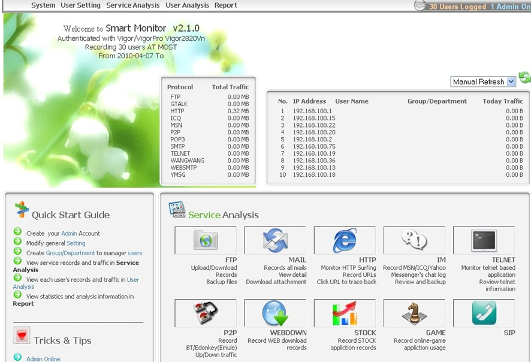Open the User Analysis menu

[187, 5]
